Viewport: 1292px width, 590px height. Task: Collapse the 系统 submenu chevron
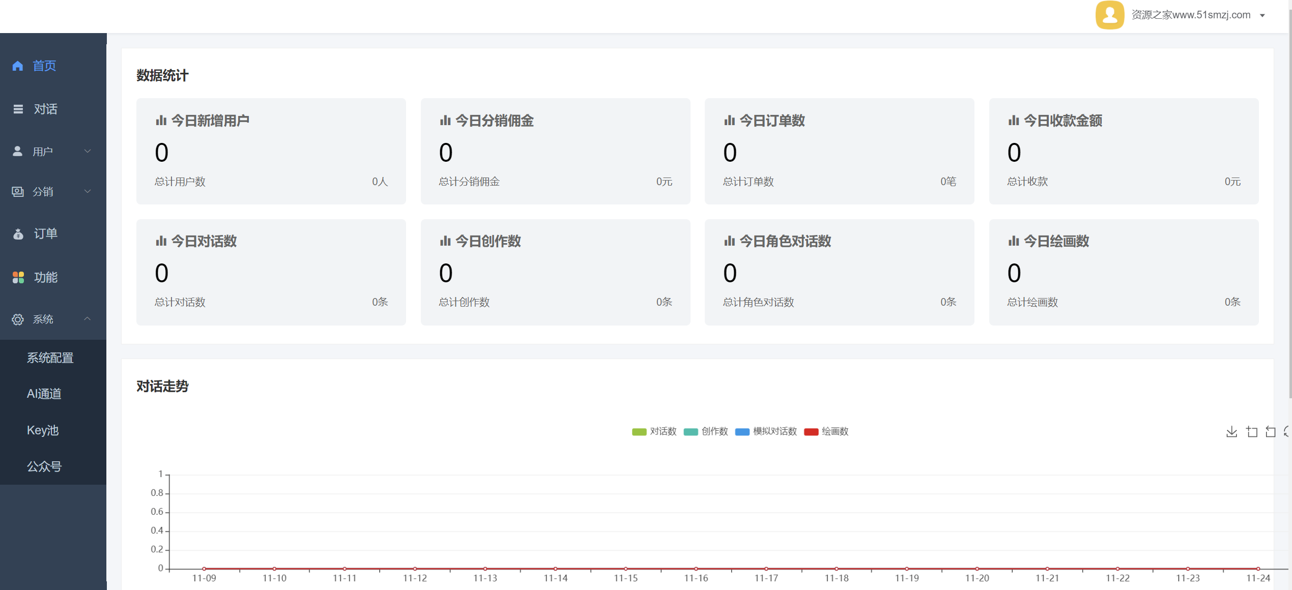point(88,319)
